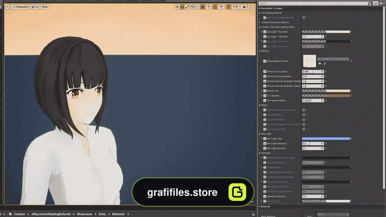Open rotation snap 10° dropdown
Image resolution: width=386 pixels, height=217 pixels.
click(221, 7)
